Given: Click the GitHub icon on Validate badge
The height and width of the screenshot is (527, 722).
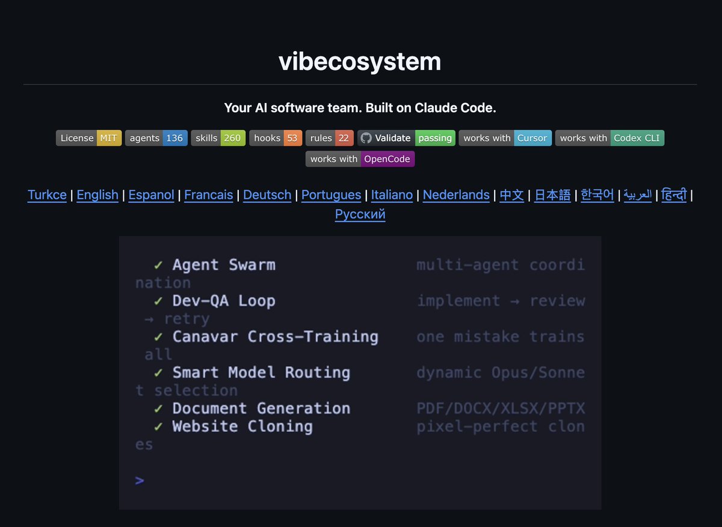Looking at the screenshot, I should coord(366,138).
